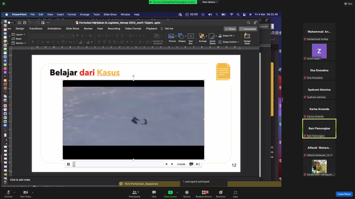Expand audio options arrow next to Unmute
Screen dimensions: 355x199
coord(14,192)
